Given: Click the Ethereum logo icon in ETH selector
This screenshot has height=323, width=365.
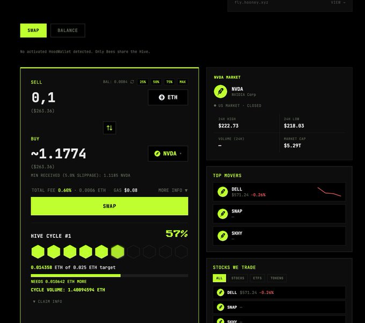Looking at the screenshot, I should pos(162,97).
